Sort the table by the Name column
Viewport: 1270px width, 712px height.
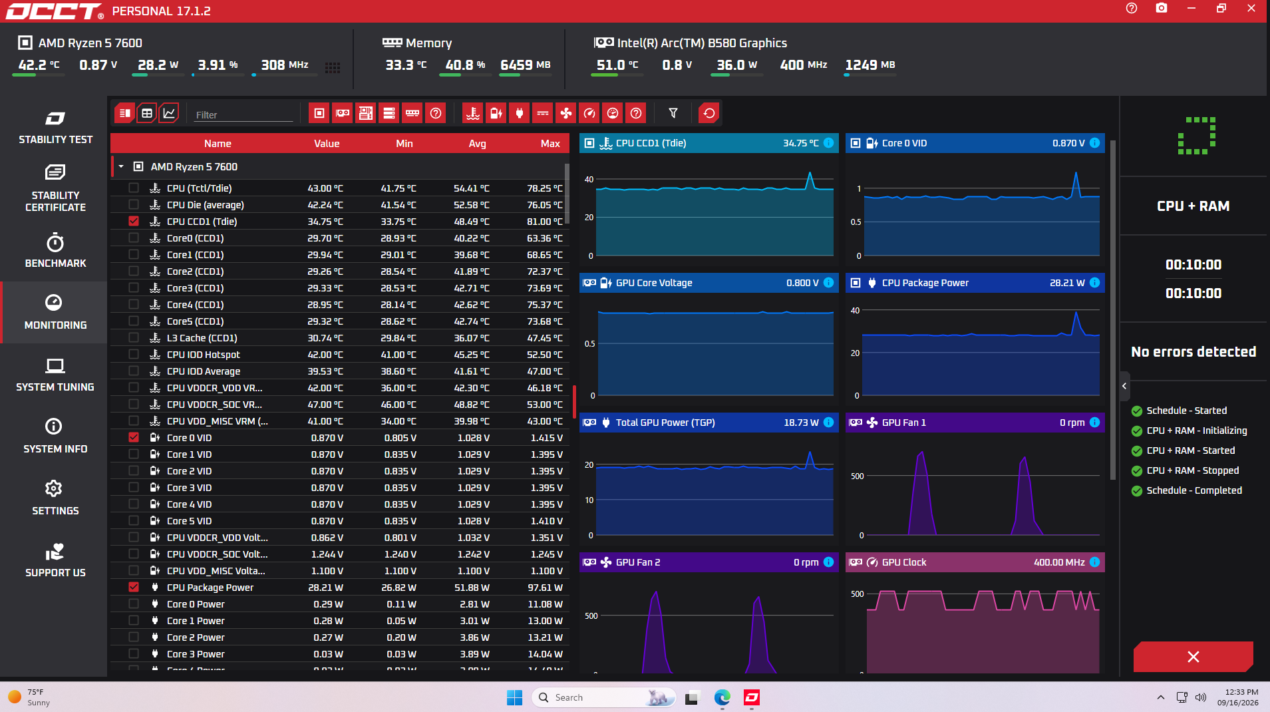[218, 144]
